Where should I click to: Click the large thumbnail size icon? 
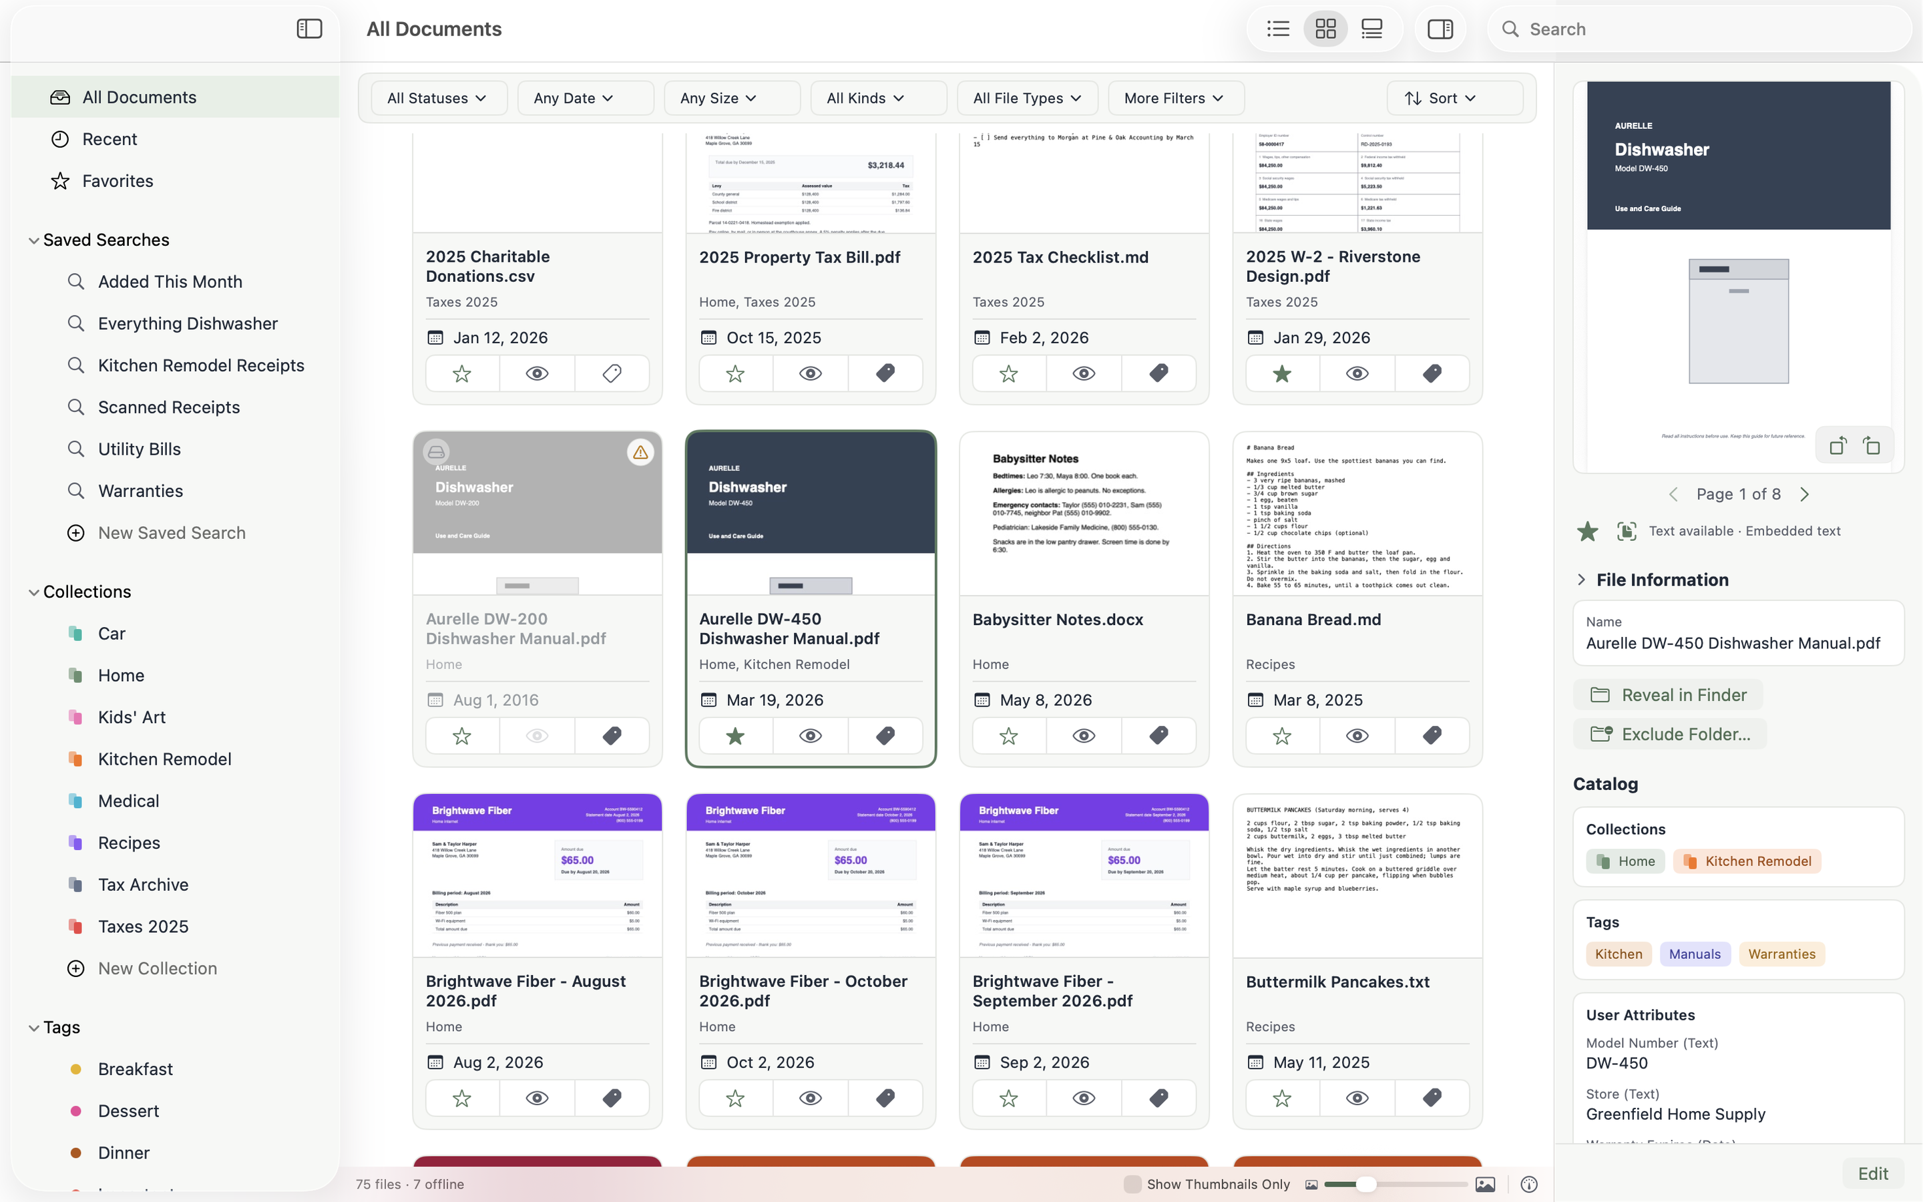coord(1485,1185)
